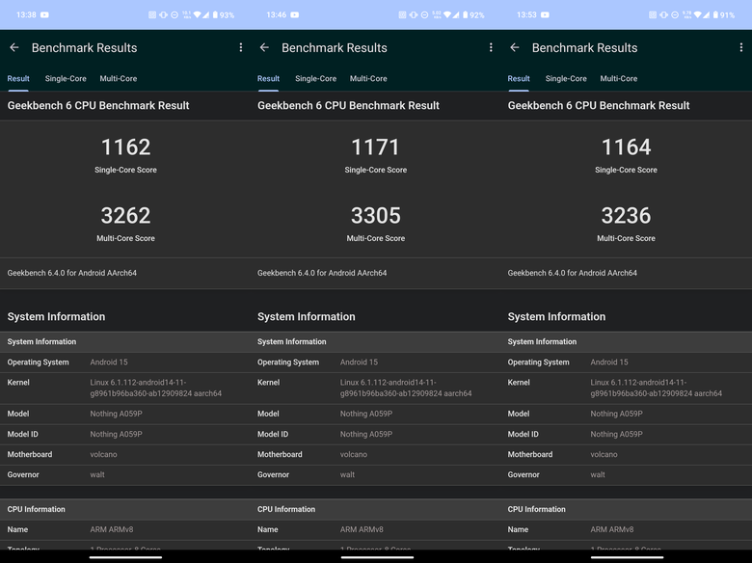
Task: Tap home gesture bar in the 13:53 screen
Action: [628, 557]
